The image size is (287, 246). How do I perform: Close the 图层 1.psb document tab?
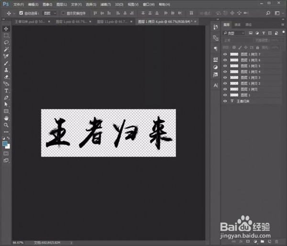90,22
